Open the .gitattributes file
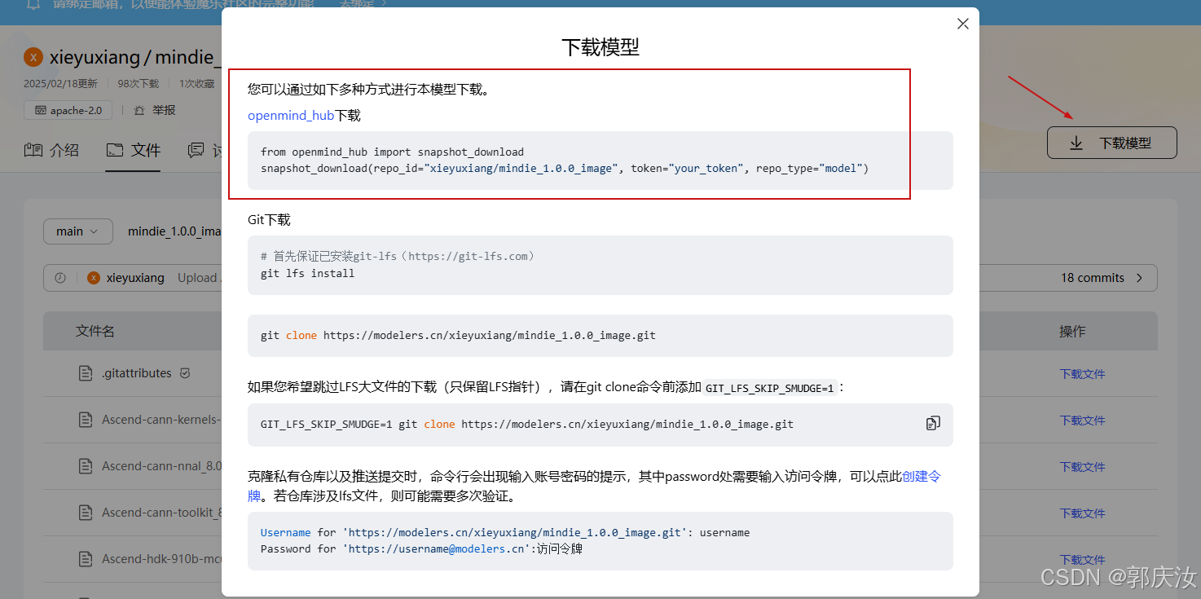This screenshot has width=1201, height=599. click(x=137, y=373)
